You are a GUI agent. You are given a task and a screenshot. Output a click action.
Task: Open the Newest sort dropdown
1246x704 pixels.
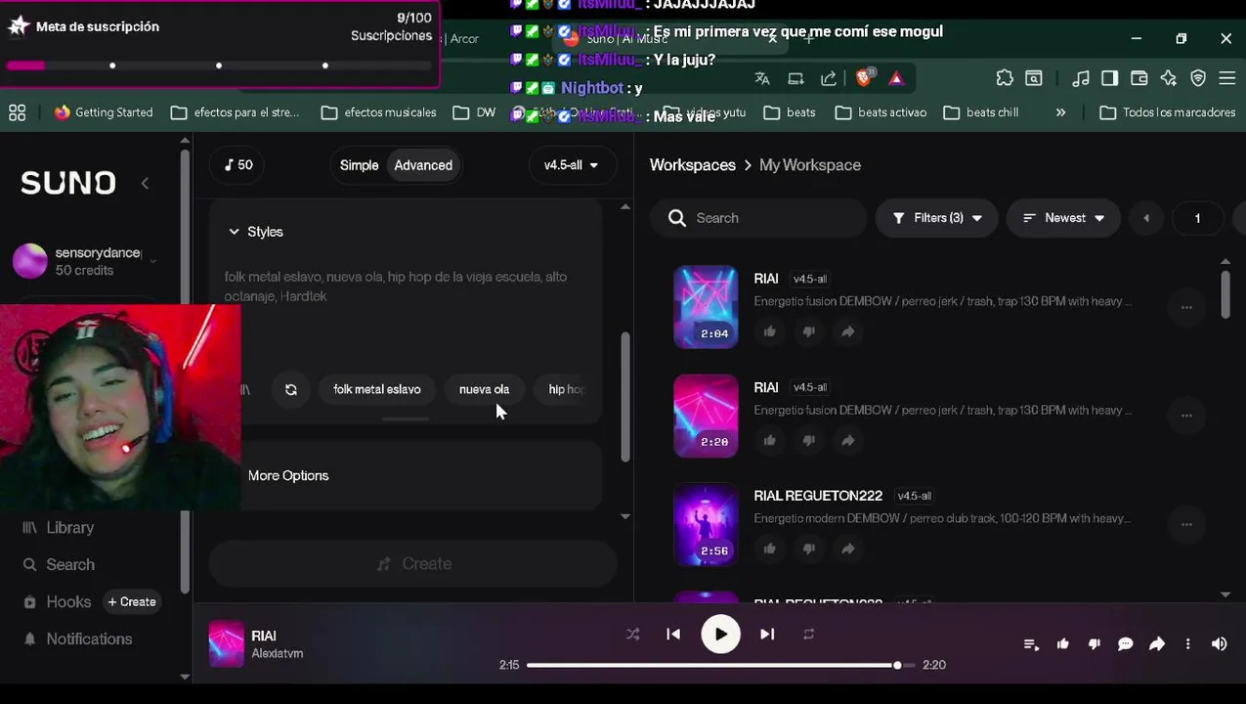coord(1063,218)
